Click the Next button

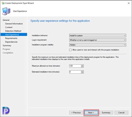pyautogui.click(x=91, y=113)
